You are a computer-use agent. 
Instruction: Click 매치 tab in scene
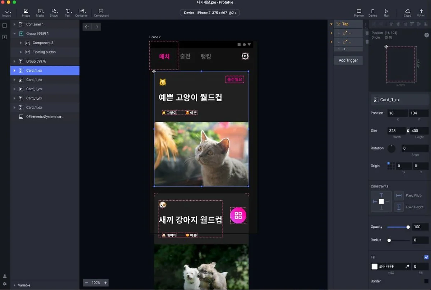pyautogui.click(x=164, y=56)
